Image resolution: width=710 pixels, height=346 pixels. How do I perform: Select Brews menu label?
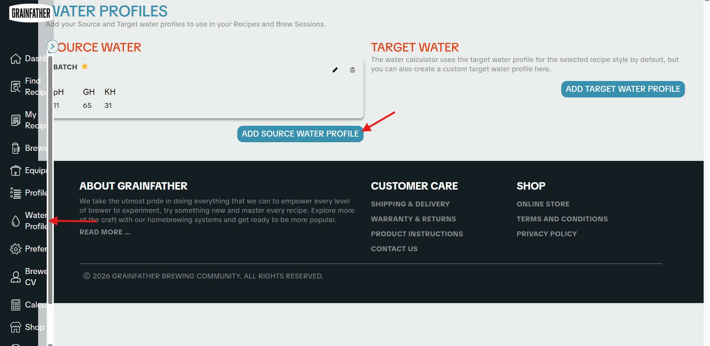pyautogui.click(x=36, y=148)
